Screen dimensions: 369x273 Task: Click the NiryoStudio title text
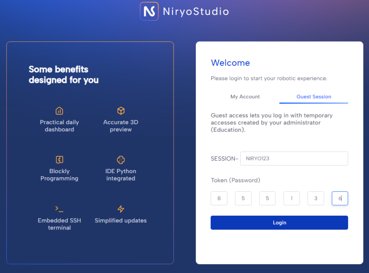pos(196,11)
